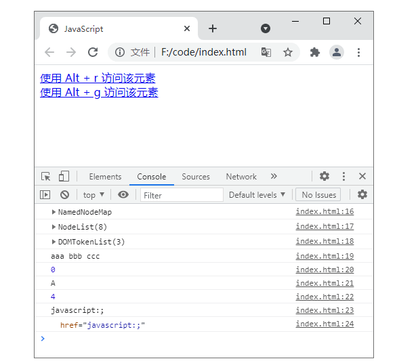Click the live expression eye icon
The width and height of the screenshot is (418, 363).
[123, 195]
